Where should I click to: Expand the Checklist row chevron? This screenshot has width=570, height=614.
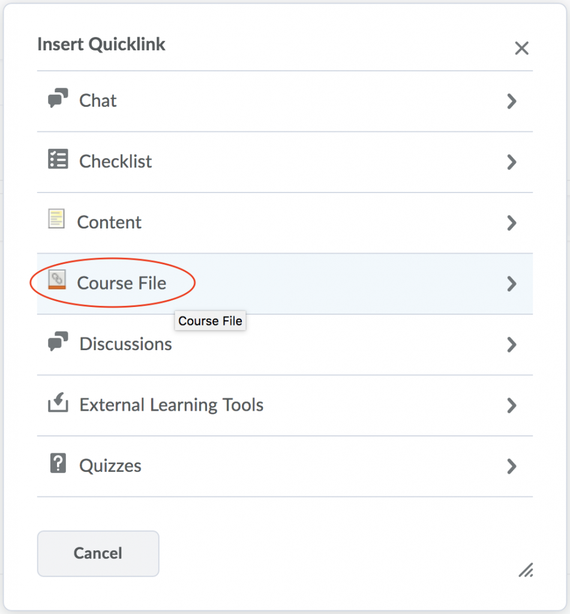point(512,162)
